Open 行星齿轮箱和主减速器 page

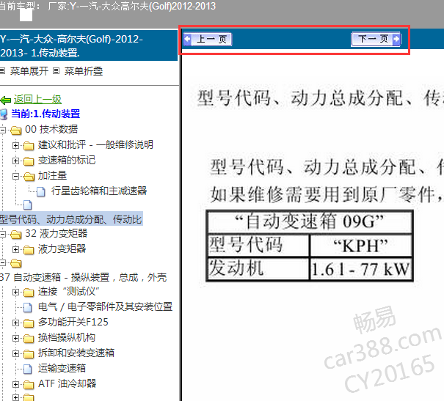99,191
